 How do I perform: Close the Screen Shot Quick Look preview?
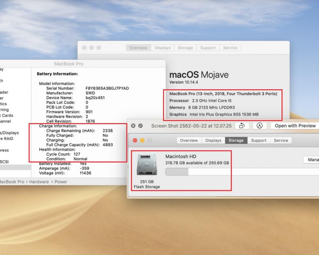(x=134, y=126)
